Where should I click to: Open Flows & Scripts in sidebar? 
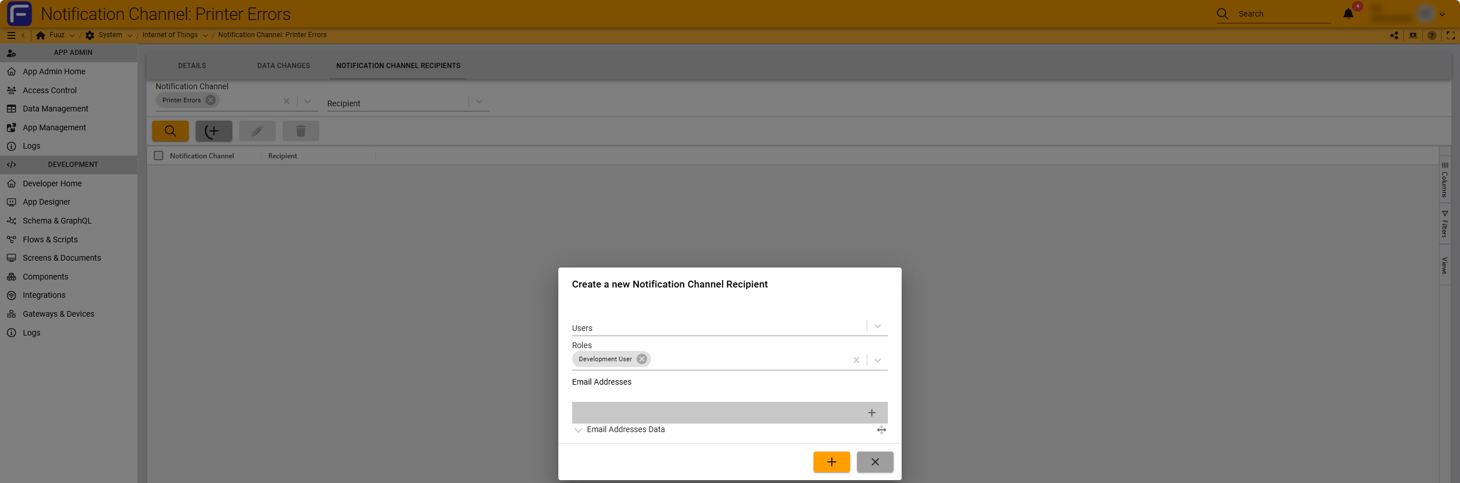[50, 239]
